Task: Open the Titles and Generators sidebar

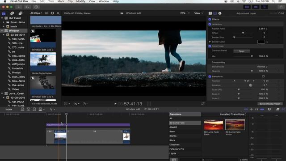Action: (x=20, y=13)
